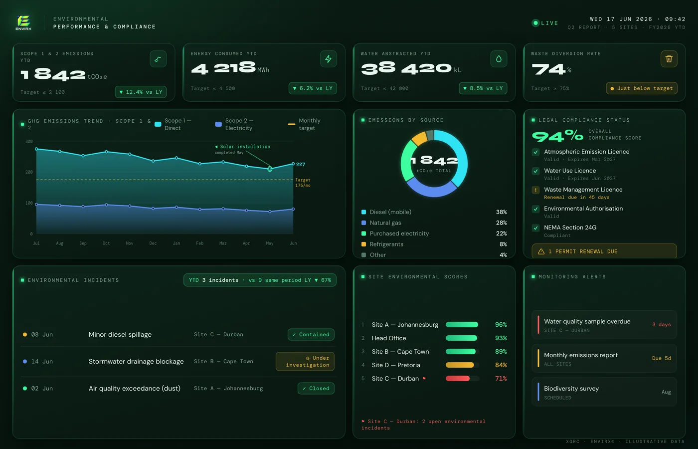Click the Just below target badge
698x449 pixels.
click(x=642, y=88)
